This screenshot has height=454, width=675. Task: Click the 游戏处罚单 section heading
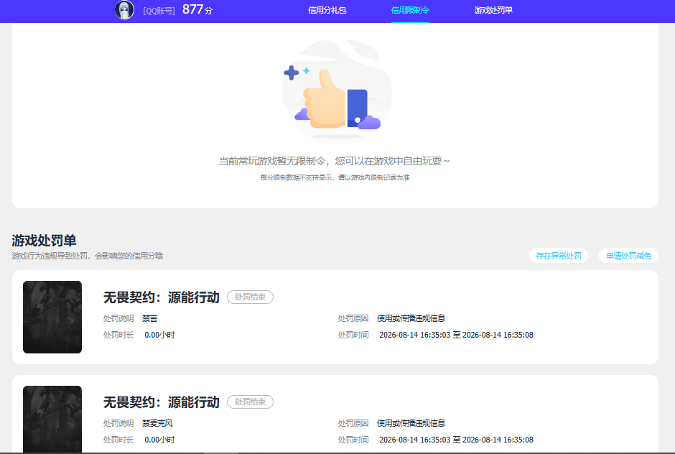click(44, 241)
